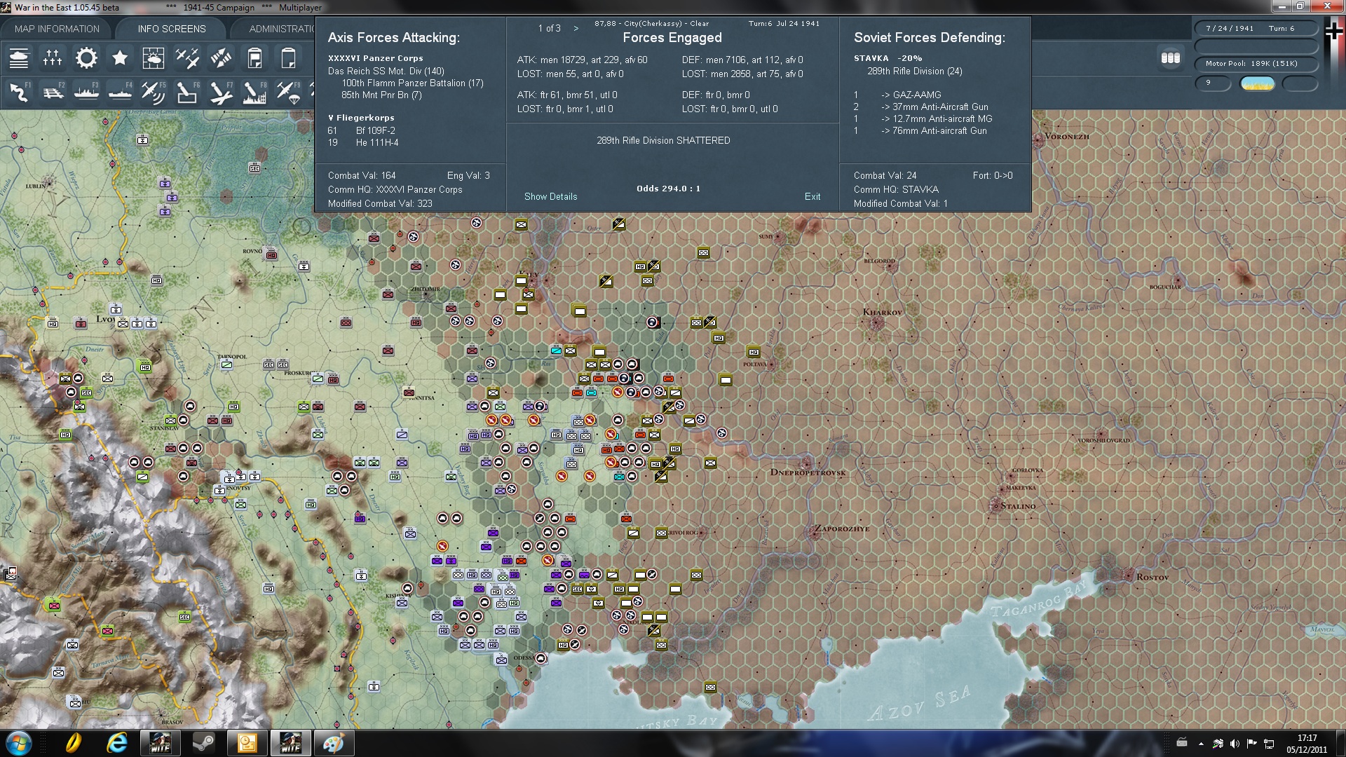Screen dimensions: 1346x757
Task: Select the F4 amphibious transport ship icon
Action: [x=120, y=93]
